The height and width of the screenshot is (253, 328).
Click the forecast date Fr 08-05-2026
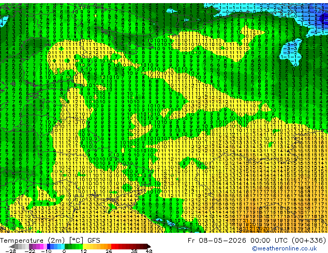tap(217, 240)
